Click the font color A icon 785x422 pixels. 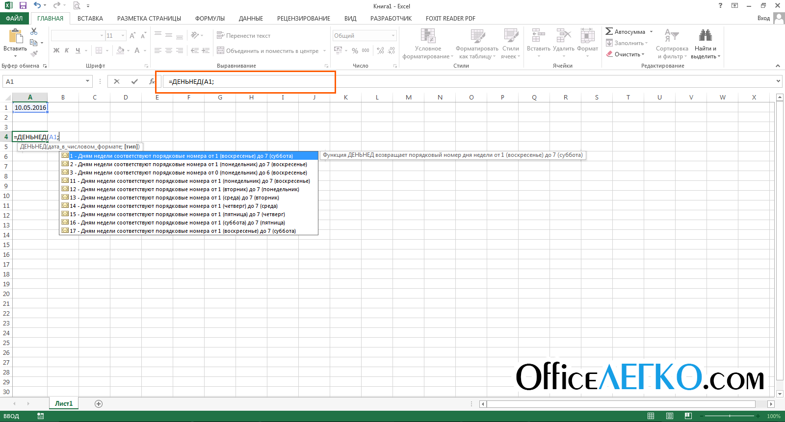coord(137,50)
